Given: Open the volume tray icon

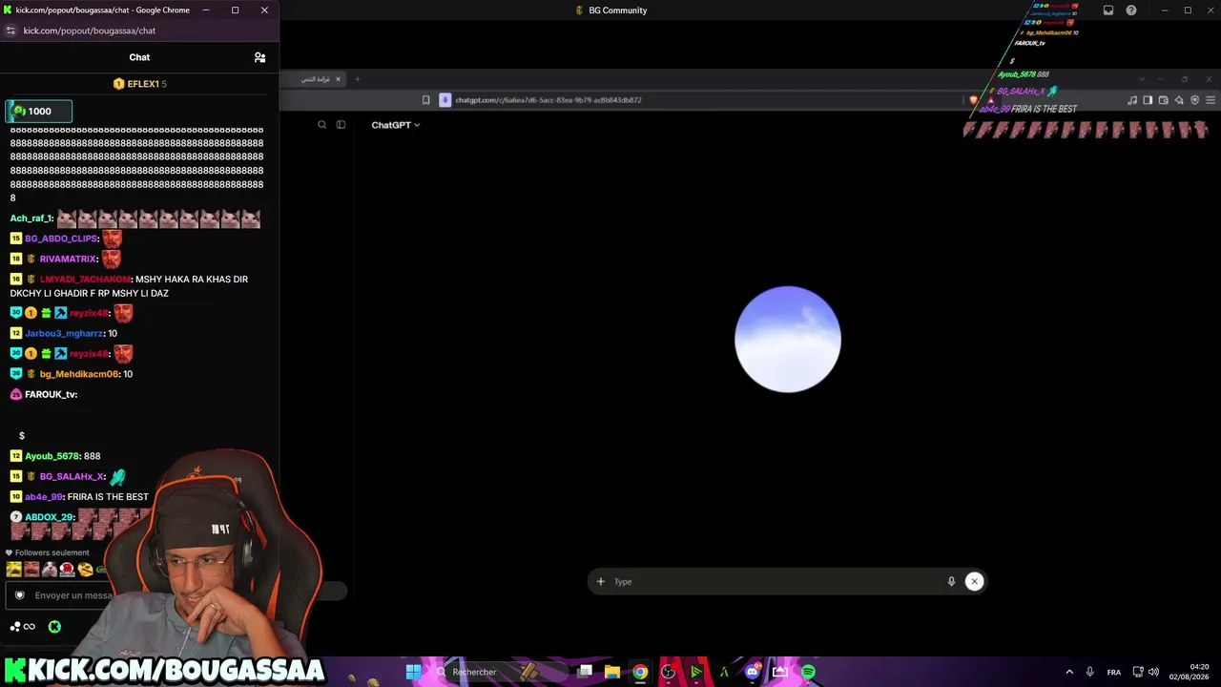Looking at the screenshot, I should (x=1153, y=672).
